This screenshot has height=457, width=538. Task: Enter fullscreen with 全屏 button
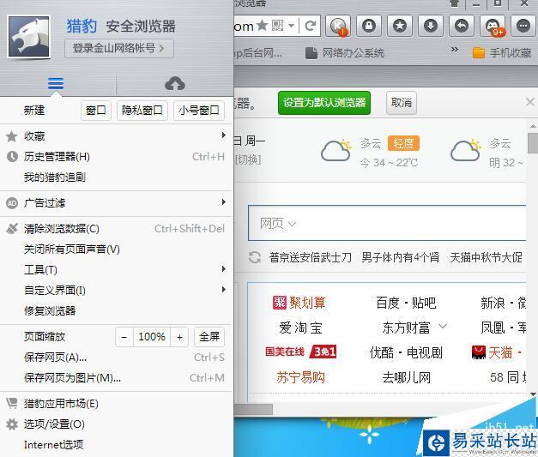(x=209, y=337)
